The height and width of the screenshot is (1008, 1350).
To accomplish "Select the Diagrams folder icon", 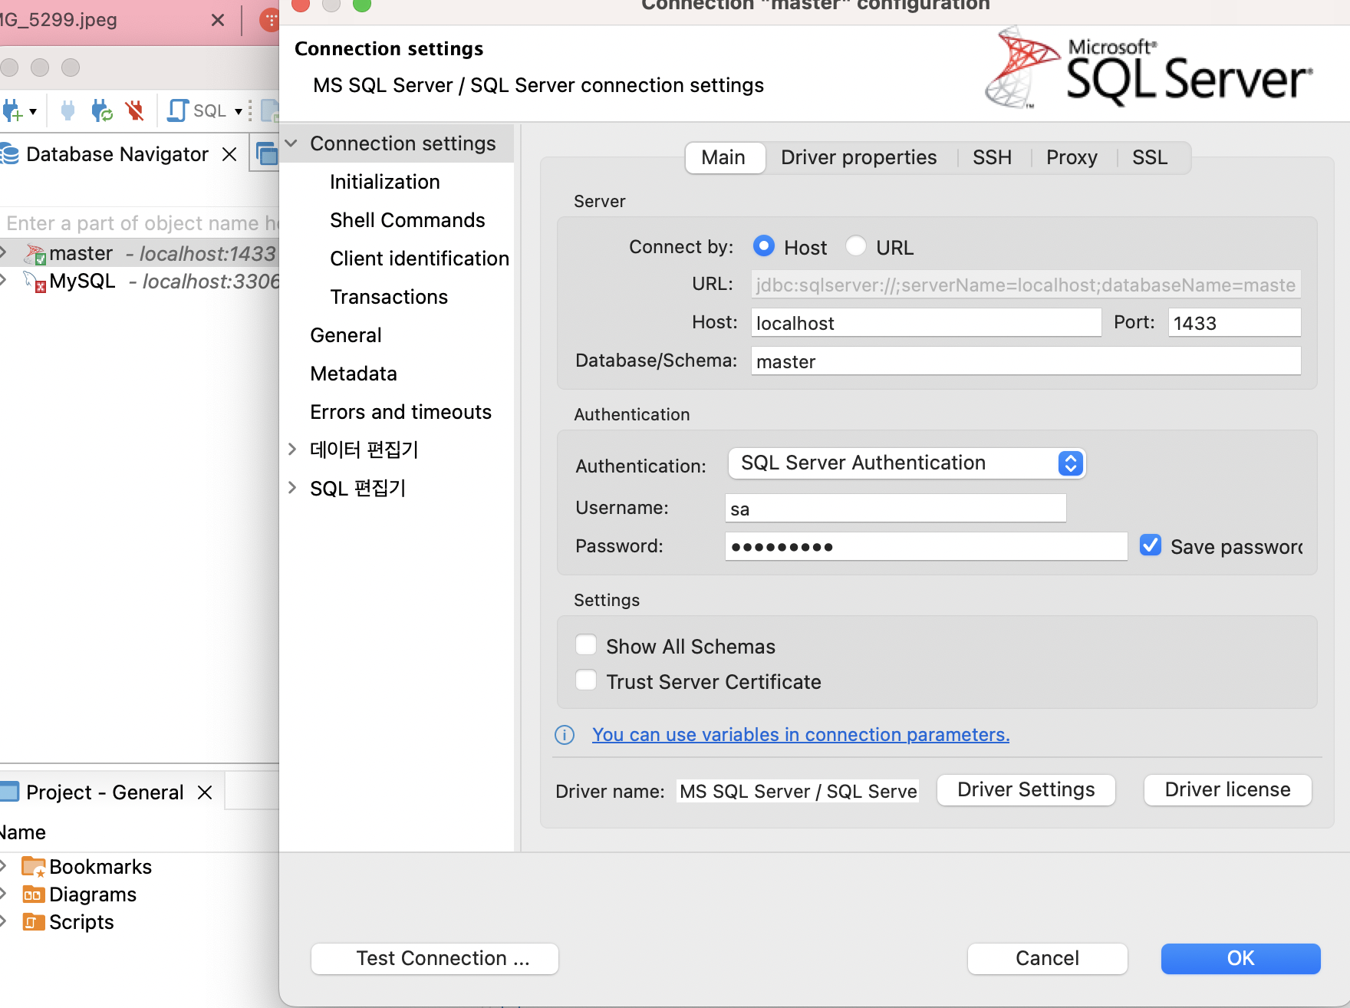I will point(34,894).
